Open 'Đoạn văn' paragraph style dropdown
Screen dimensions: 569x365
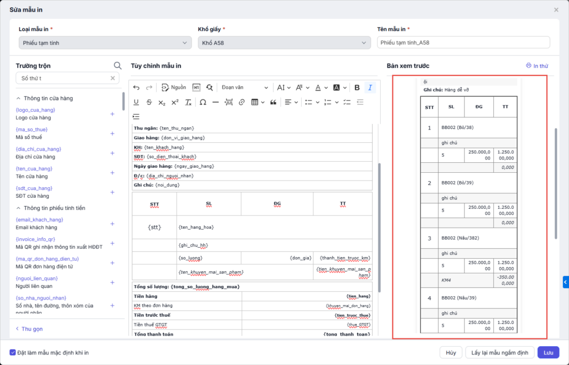coord(244,88)
